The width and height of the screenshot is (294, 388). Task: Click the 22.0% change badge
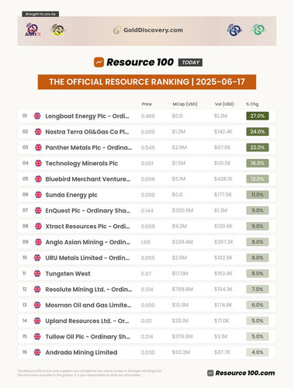pos(258,147)
